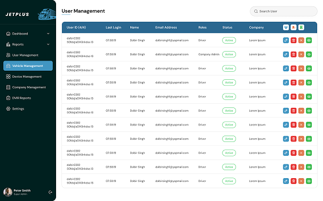Click the orange add-user icon in table header
323x201 pixels.
(293, 27)
